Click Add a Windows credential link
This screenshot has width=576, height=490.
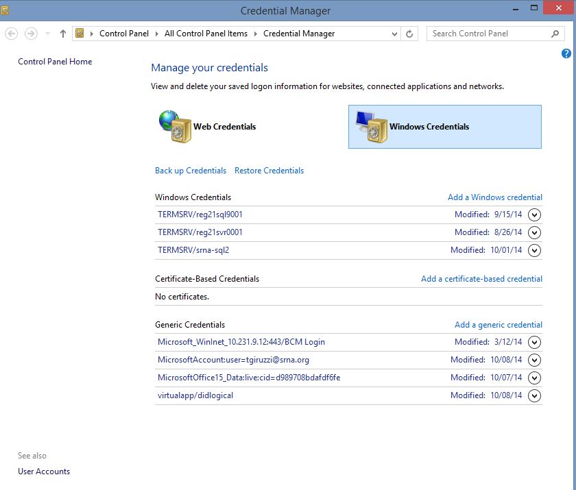[x=494, y=197]
